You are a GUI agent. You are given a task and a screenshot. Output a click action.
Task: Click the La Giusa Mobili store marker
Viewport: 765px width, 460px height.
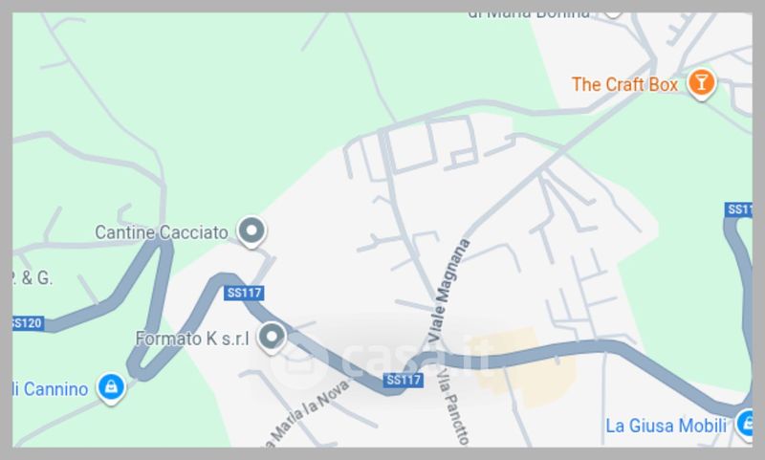pyautogui.click(x=747, y=424)
